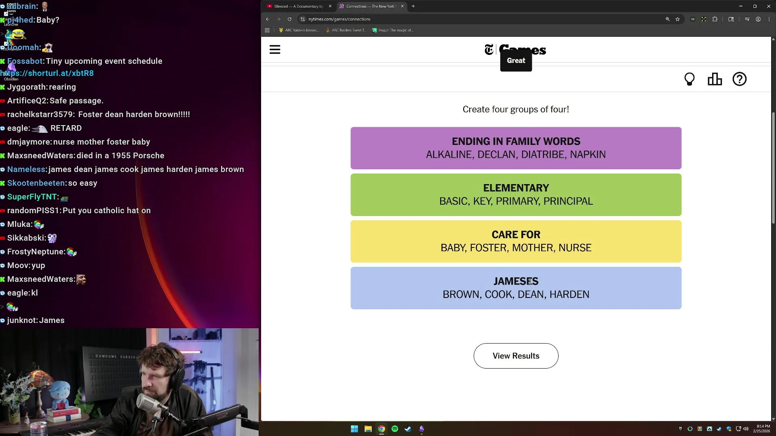The height and width of the screenshot is (436, 776).
Task: Bookmark the page with the star icon
Action: click(678, 19)
